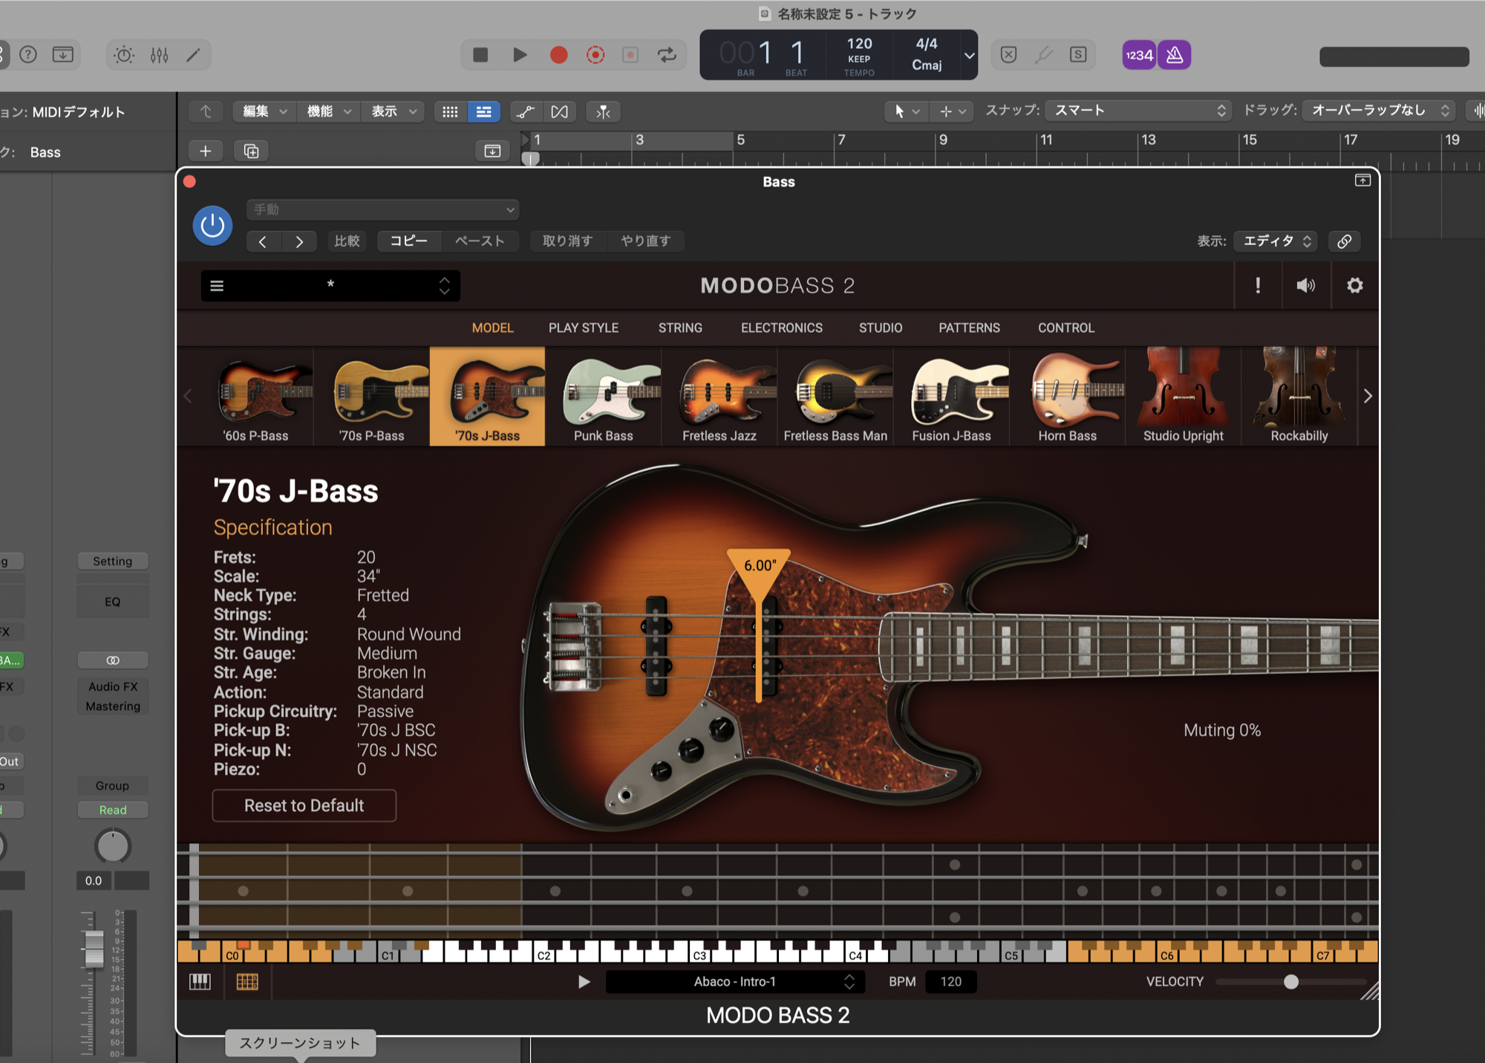Open MODO BASS settings gear

point(1354,285)
